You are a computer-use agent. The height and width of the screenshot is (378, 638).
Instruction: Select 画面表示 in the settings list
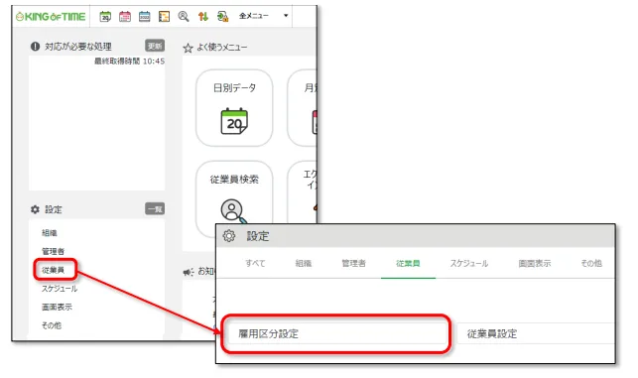pos(57,307)
